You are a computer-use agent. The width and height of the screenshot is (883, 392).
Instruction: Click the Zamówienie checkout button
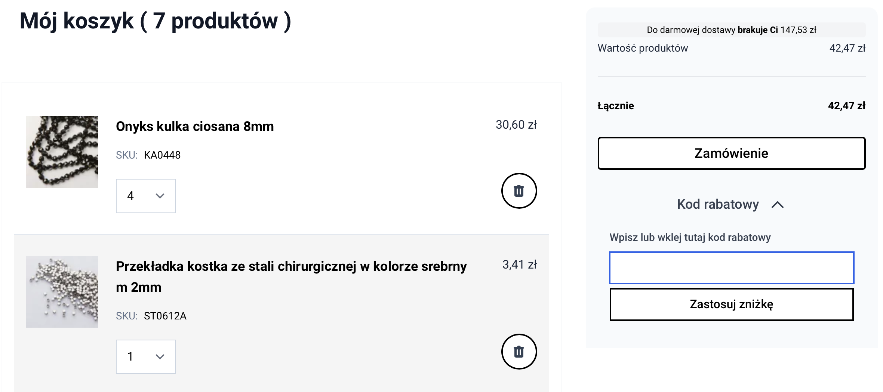[x=731, y=153]
